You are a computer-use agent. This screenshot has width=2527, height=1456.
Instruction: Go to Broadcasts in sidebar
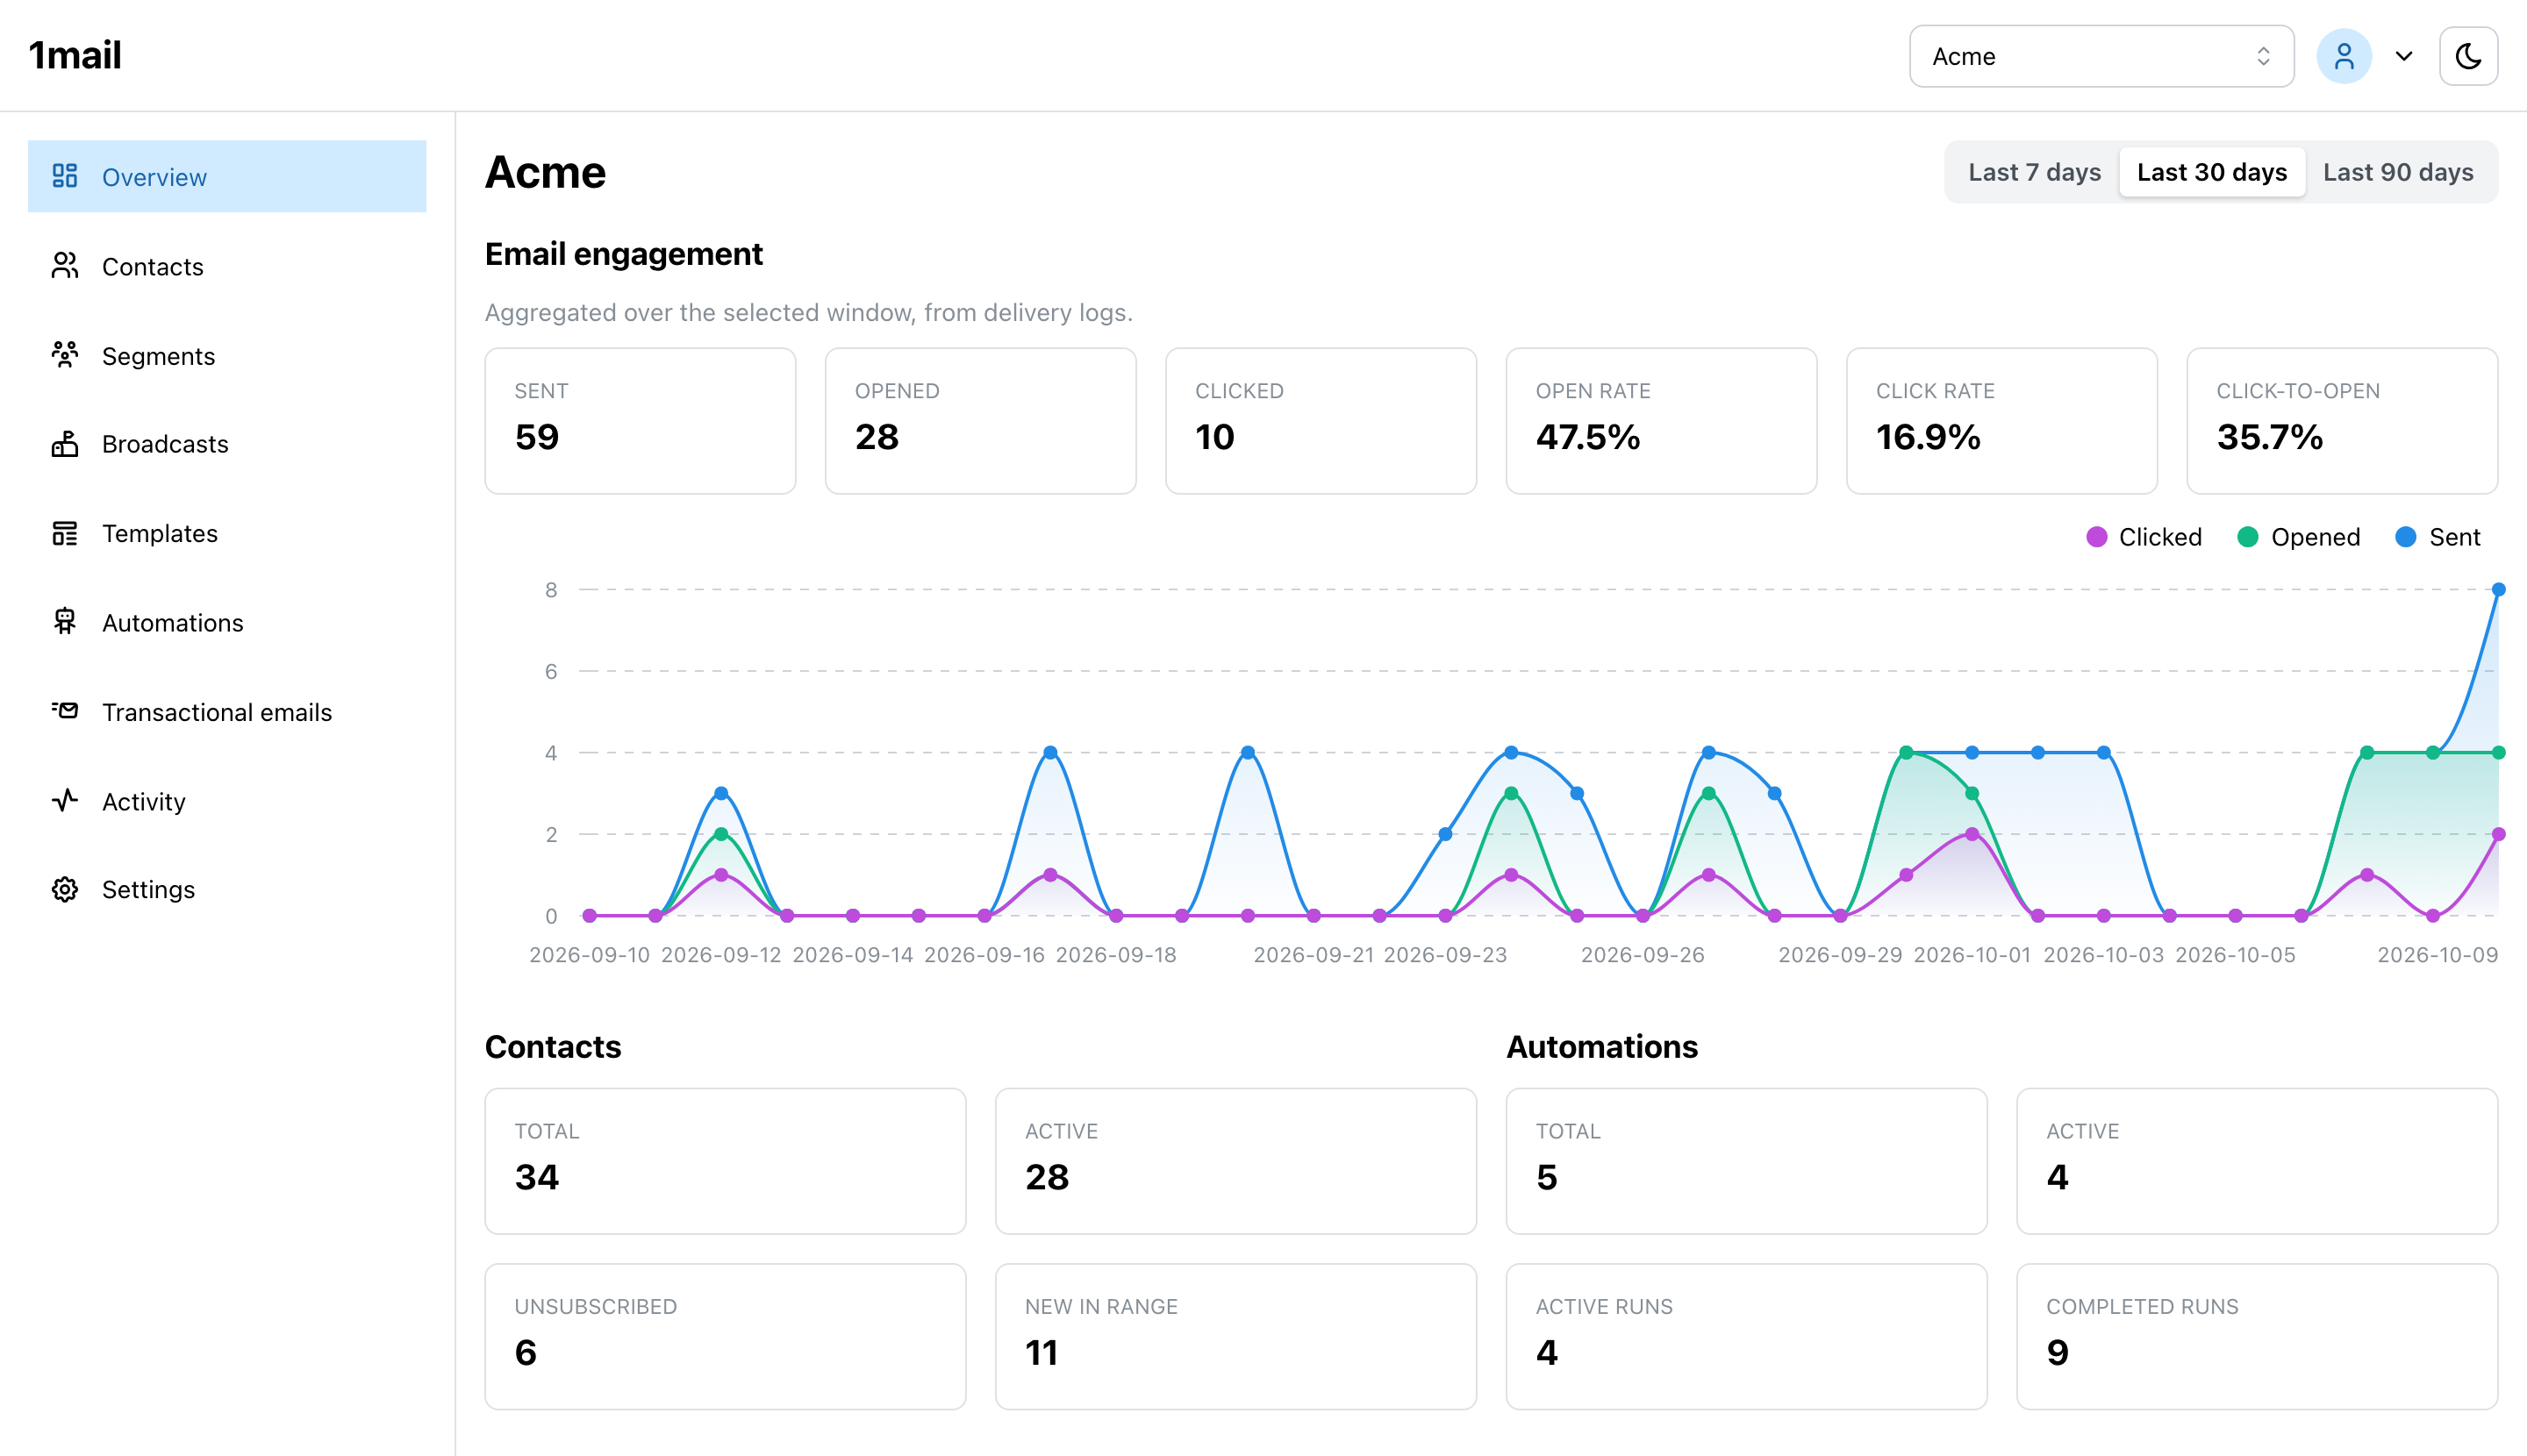click(x=227, y=444)
